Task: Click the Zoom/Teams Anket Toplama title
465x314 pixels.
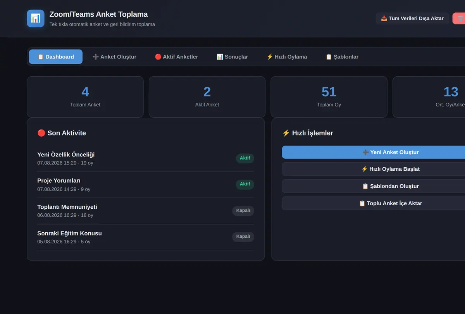Action: pos(98,14)
